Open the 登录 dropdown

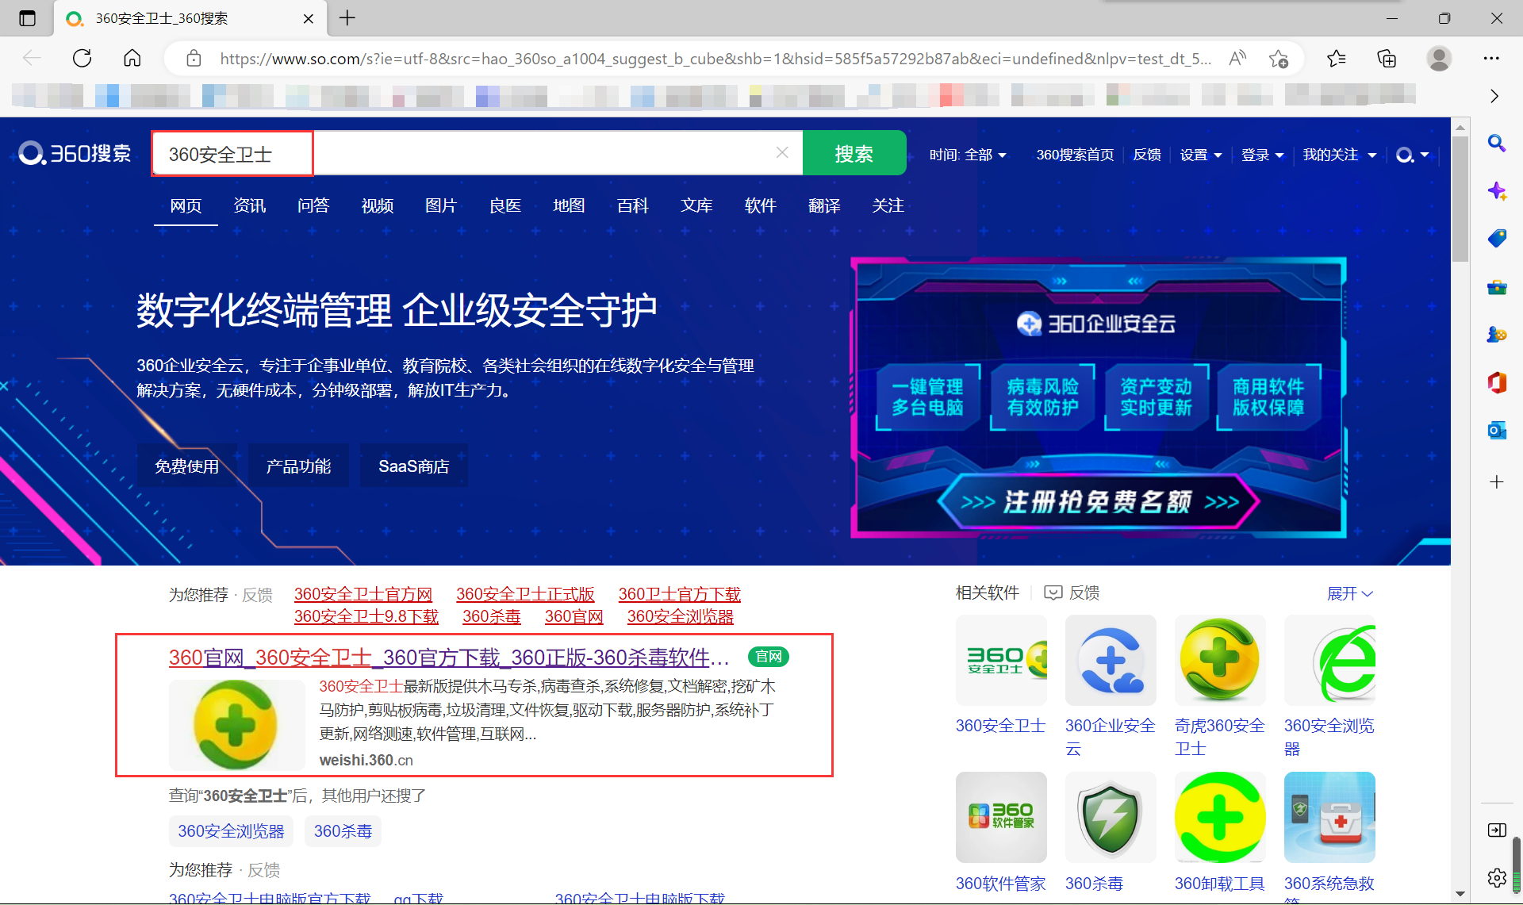(1262, 155)
